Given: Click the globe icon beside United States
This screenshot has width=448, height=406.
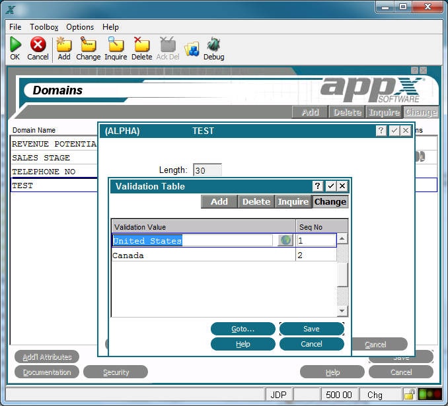Looking at the screenshot, I should [x=285, y=240].
